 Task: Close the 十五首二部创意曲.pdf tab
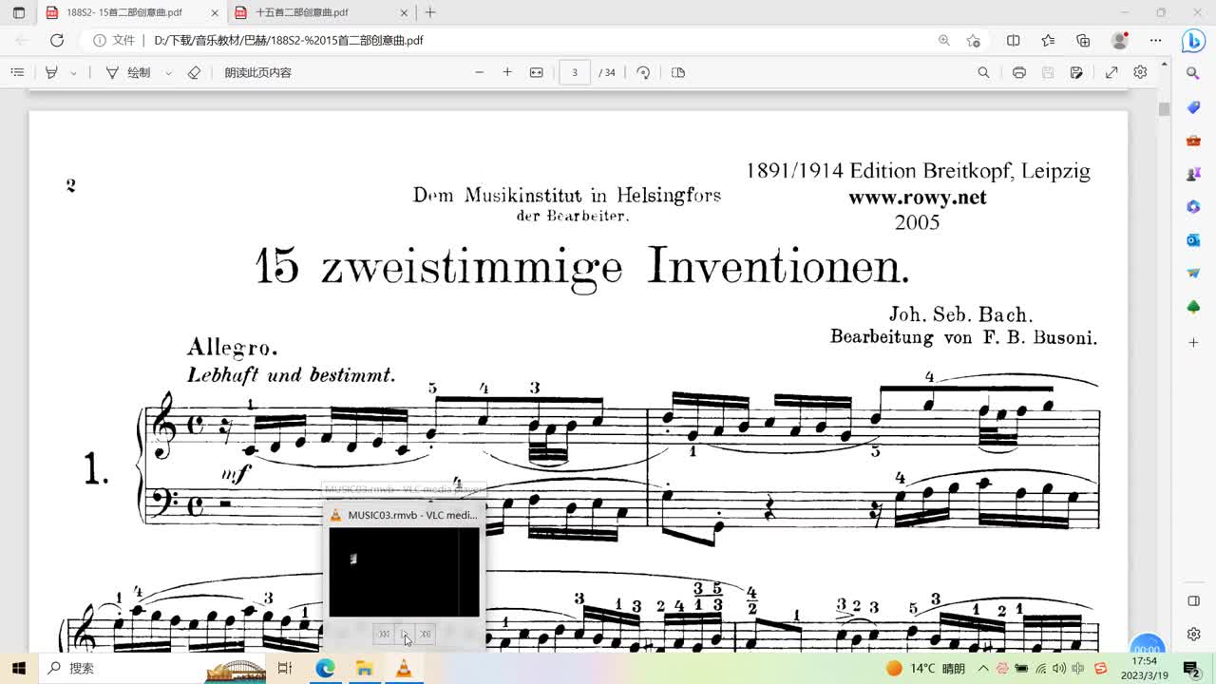405,12
